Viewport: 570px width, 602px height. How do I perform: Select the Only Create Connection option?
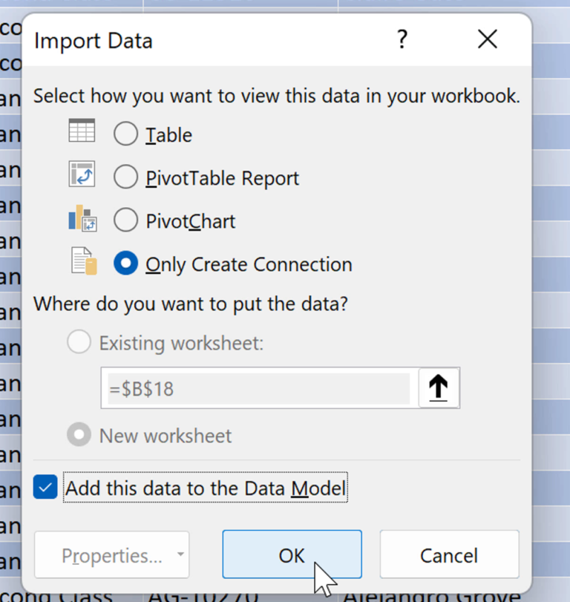coord(126,264)
